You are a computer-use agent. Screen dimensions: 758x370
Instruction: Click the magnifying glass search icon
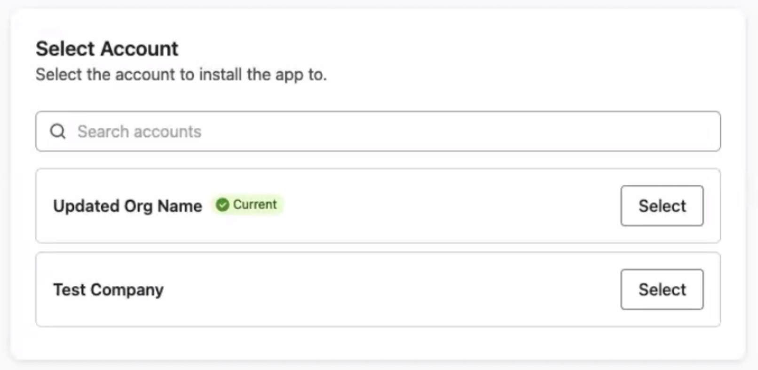(58, 131)
